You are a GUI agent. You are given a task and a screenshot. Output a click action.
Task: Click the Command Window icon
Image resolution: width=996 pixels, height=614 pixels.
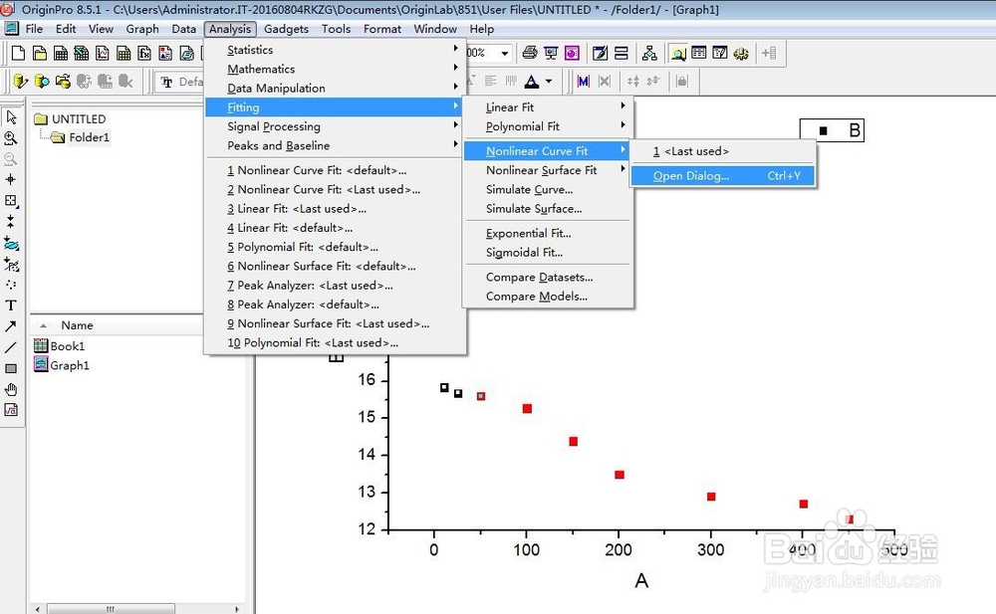[x=720, y=54]
